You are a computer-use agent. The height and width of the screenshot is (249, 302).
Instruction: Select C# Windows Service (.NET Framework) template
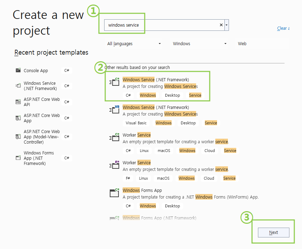tap(157, 86)
